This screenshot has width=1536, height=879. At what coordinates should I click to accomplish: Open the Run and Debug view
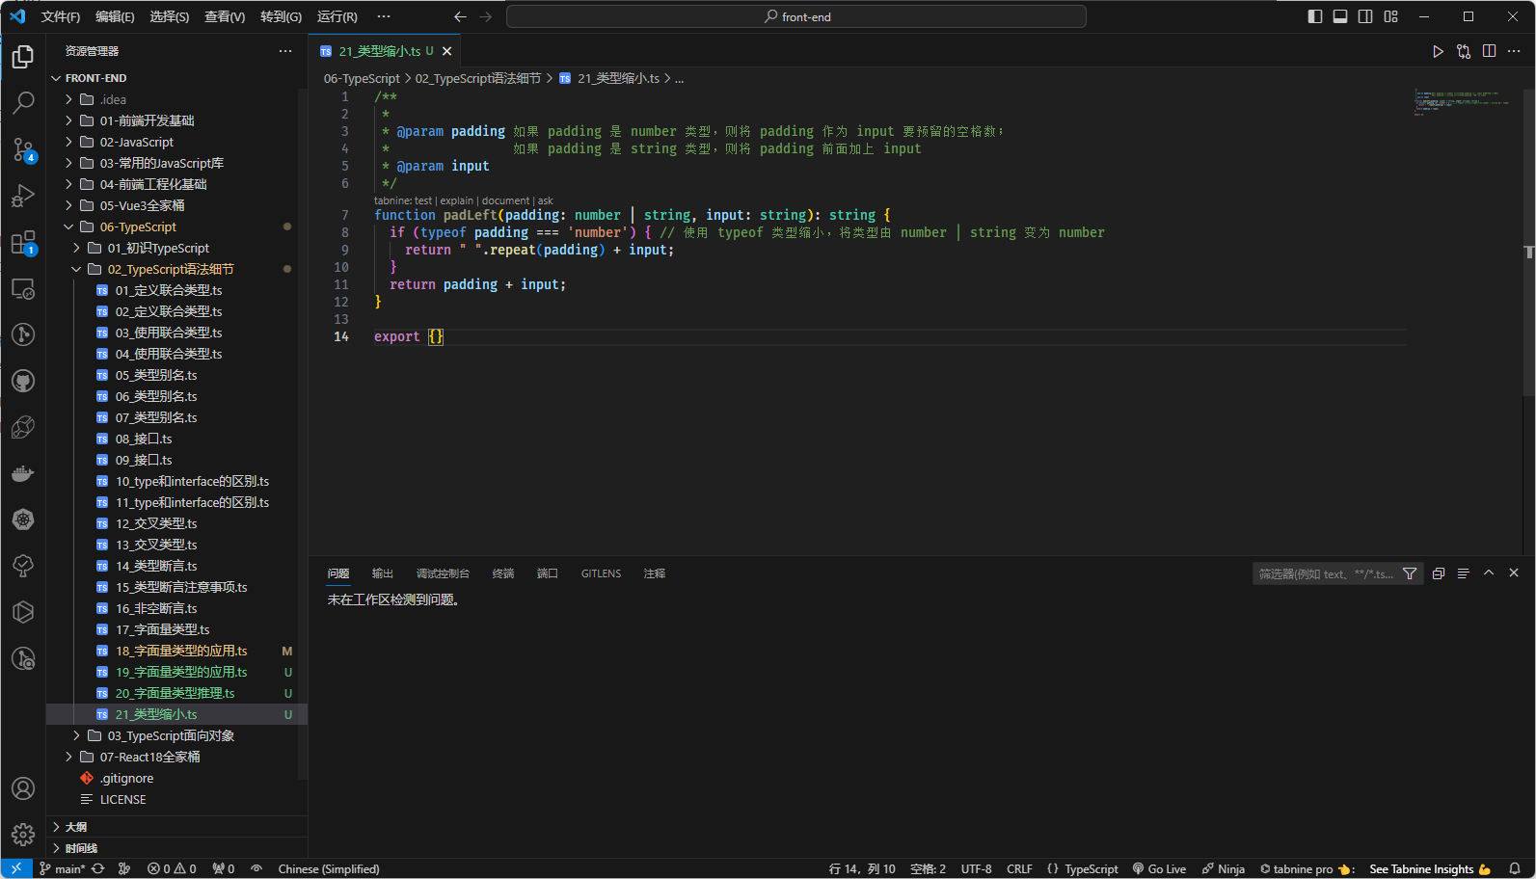click(23, 196)
